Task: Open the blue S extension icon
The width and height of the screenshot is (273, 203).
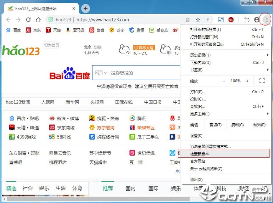Action: click(x=221, y=19)
